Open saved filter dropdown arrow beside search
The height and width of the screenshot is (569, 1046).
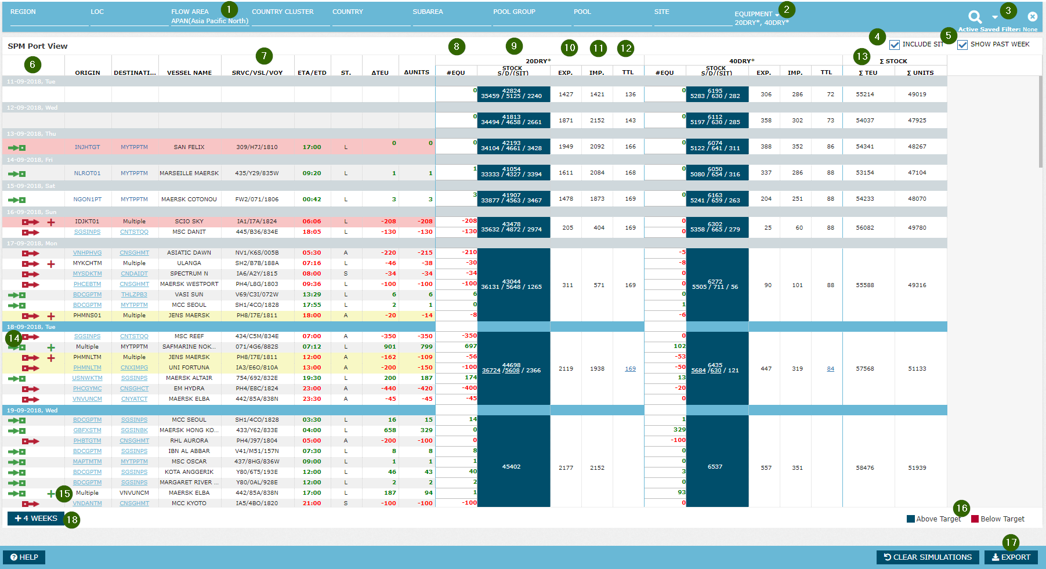point(995,17)
